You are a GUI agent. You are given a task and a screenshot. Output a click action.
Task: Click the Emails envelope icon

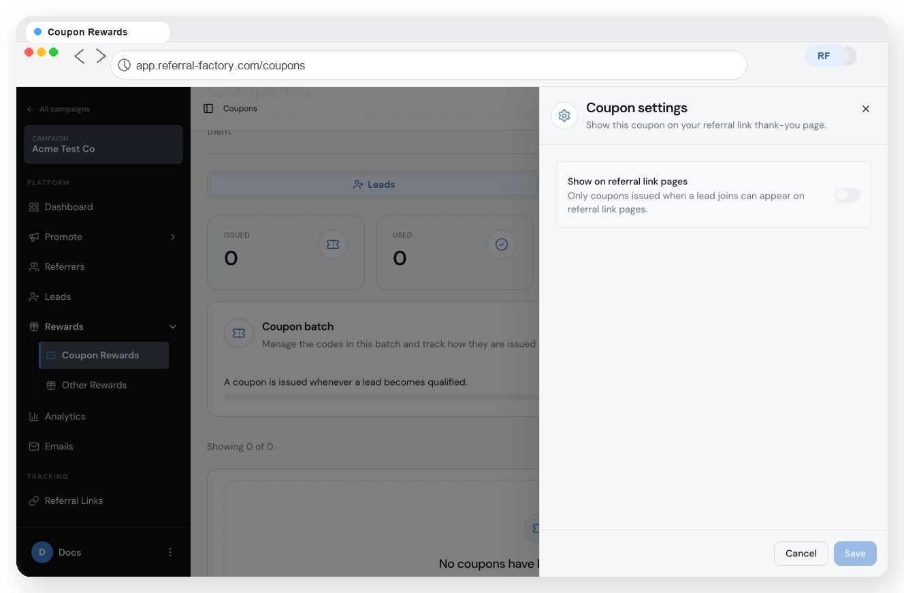pyautogui.click(x=34, y=446)
